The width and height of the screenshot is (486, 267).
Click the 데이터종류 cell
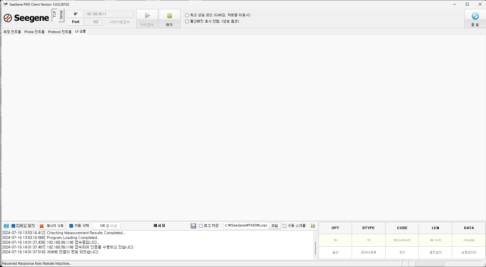(x=369, y=253)
